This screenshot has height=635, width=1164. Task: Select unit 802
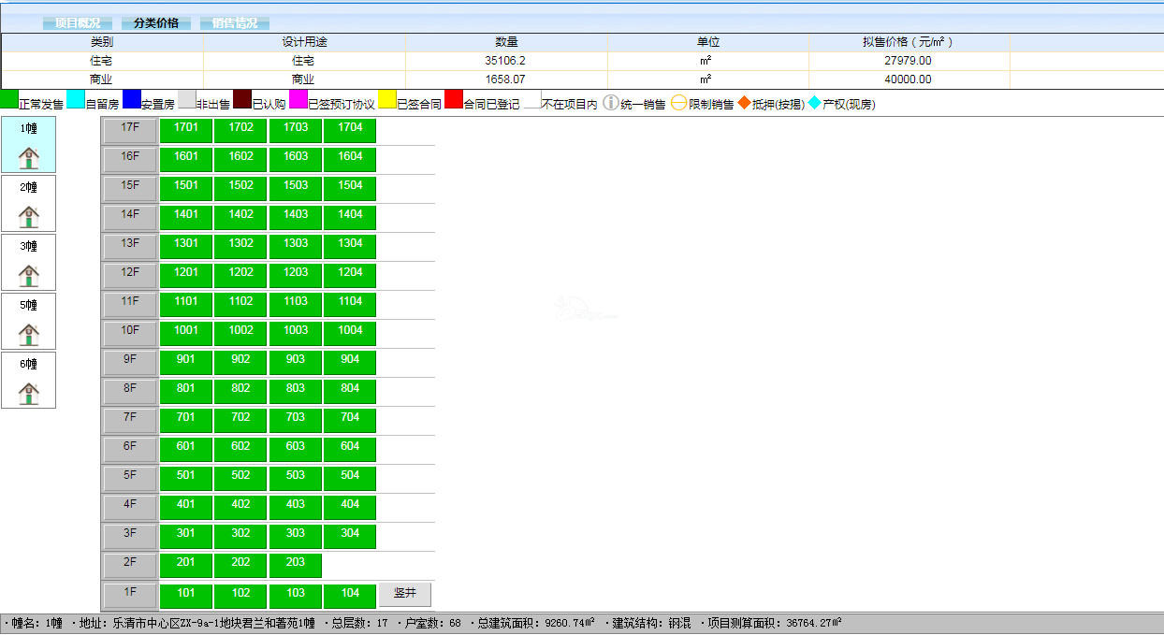coord(240,392)
